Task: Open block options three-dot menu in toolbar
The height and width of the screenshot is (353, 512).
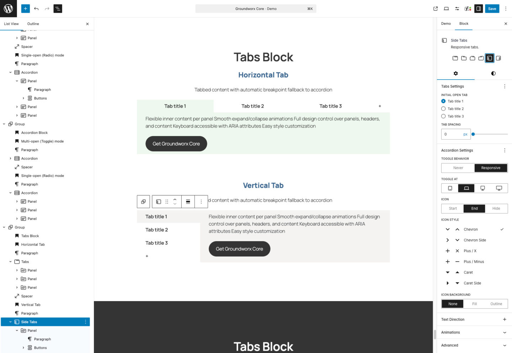Action: point(201,202)
